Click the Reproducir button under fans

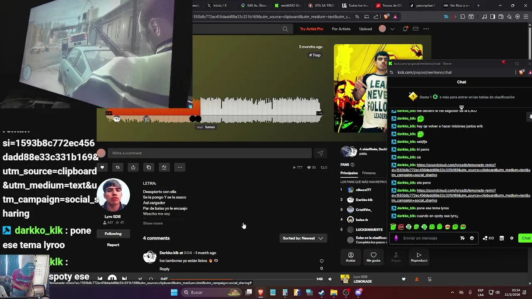pyautogui.click(x=419, y=257)
